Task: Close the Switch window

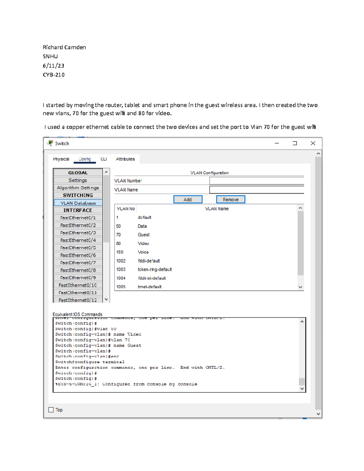Action: 313,143
